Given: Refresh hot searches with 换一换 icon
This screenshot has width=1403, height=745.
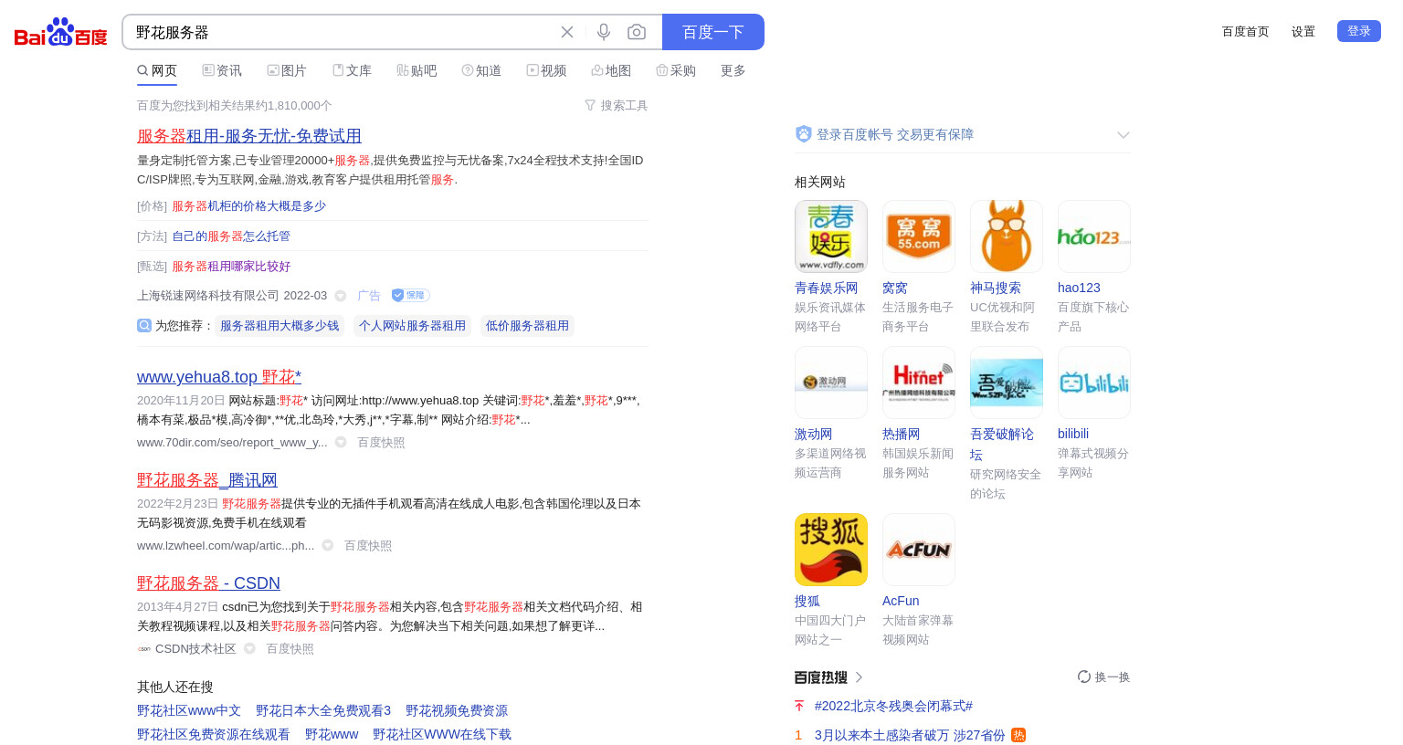Looking at the screenshot, I should (1084, 677).
